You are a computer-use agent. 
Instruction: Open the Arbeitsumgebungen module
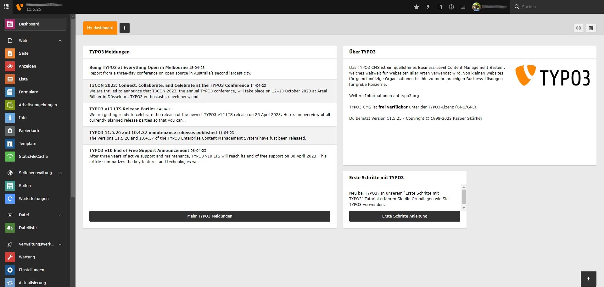(x=35, y=105)
